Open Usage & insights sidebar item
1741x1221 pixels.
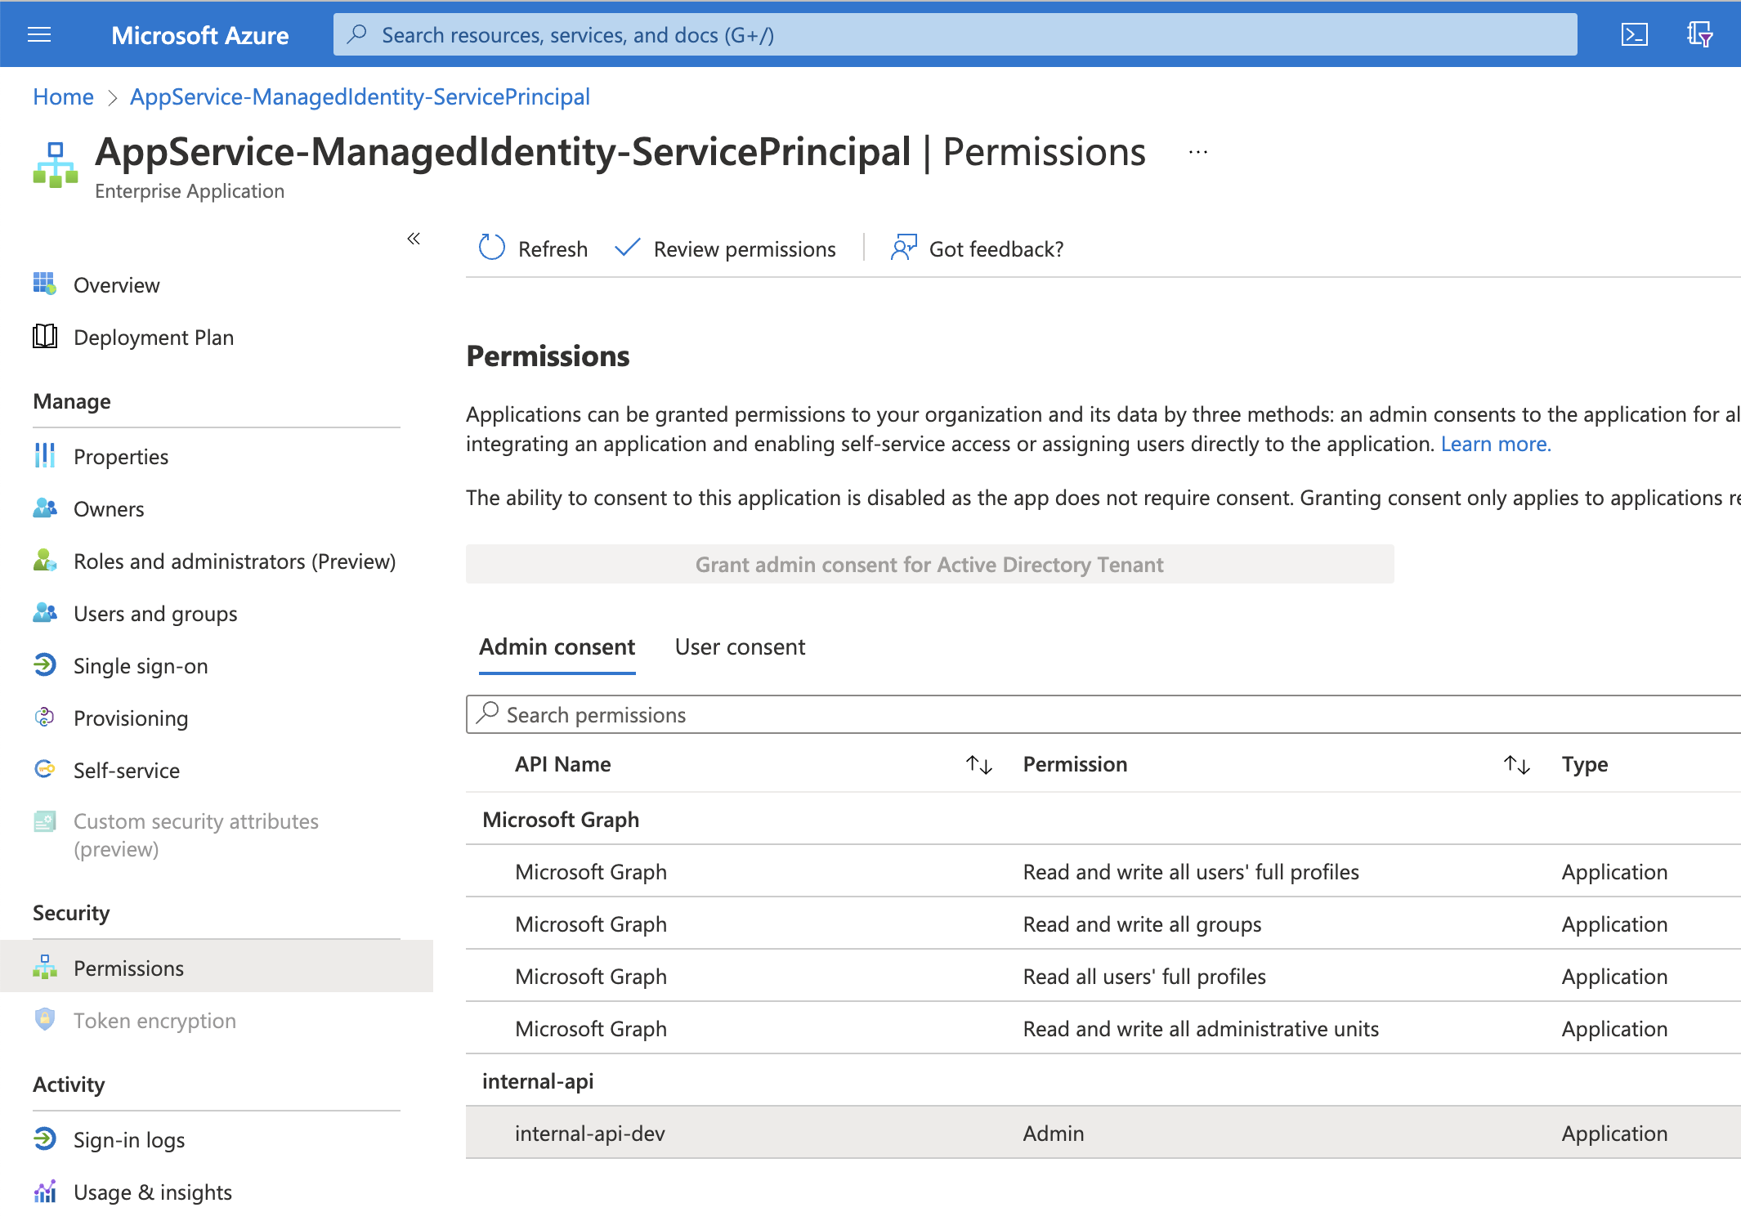click(153, 1192)
